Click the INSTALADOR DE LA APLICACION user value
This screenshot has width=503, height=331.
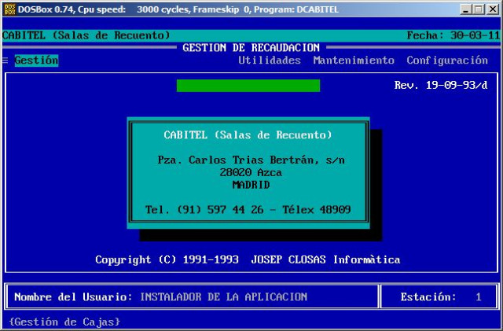pyautogui.click(x=223, y=297)
